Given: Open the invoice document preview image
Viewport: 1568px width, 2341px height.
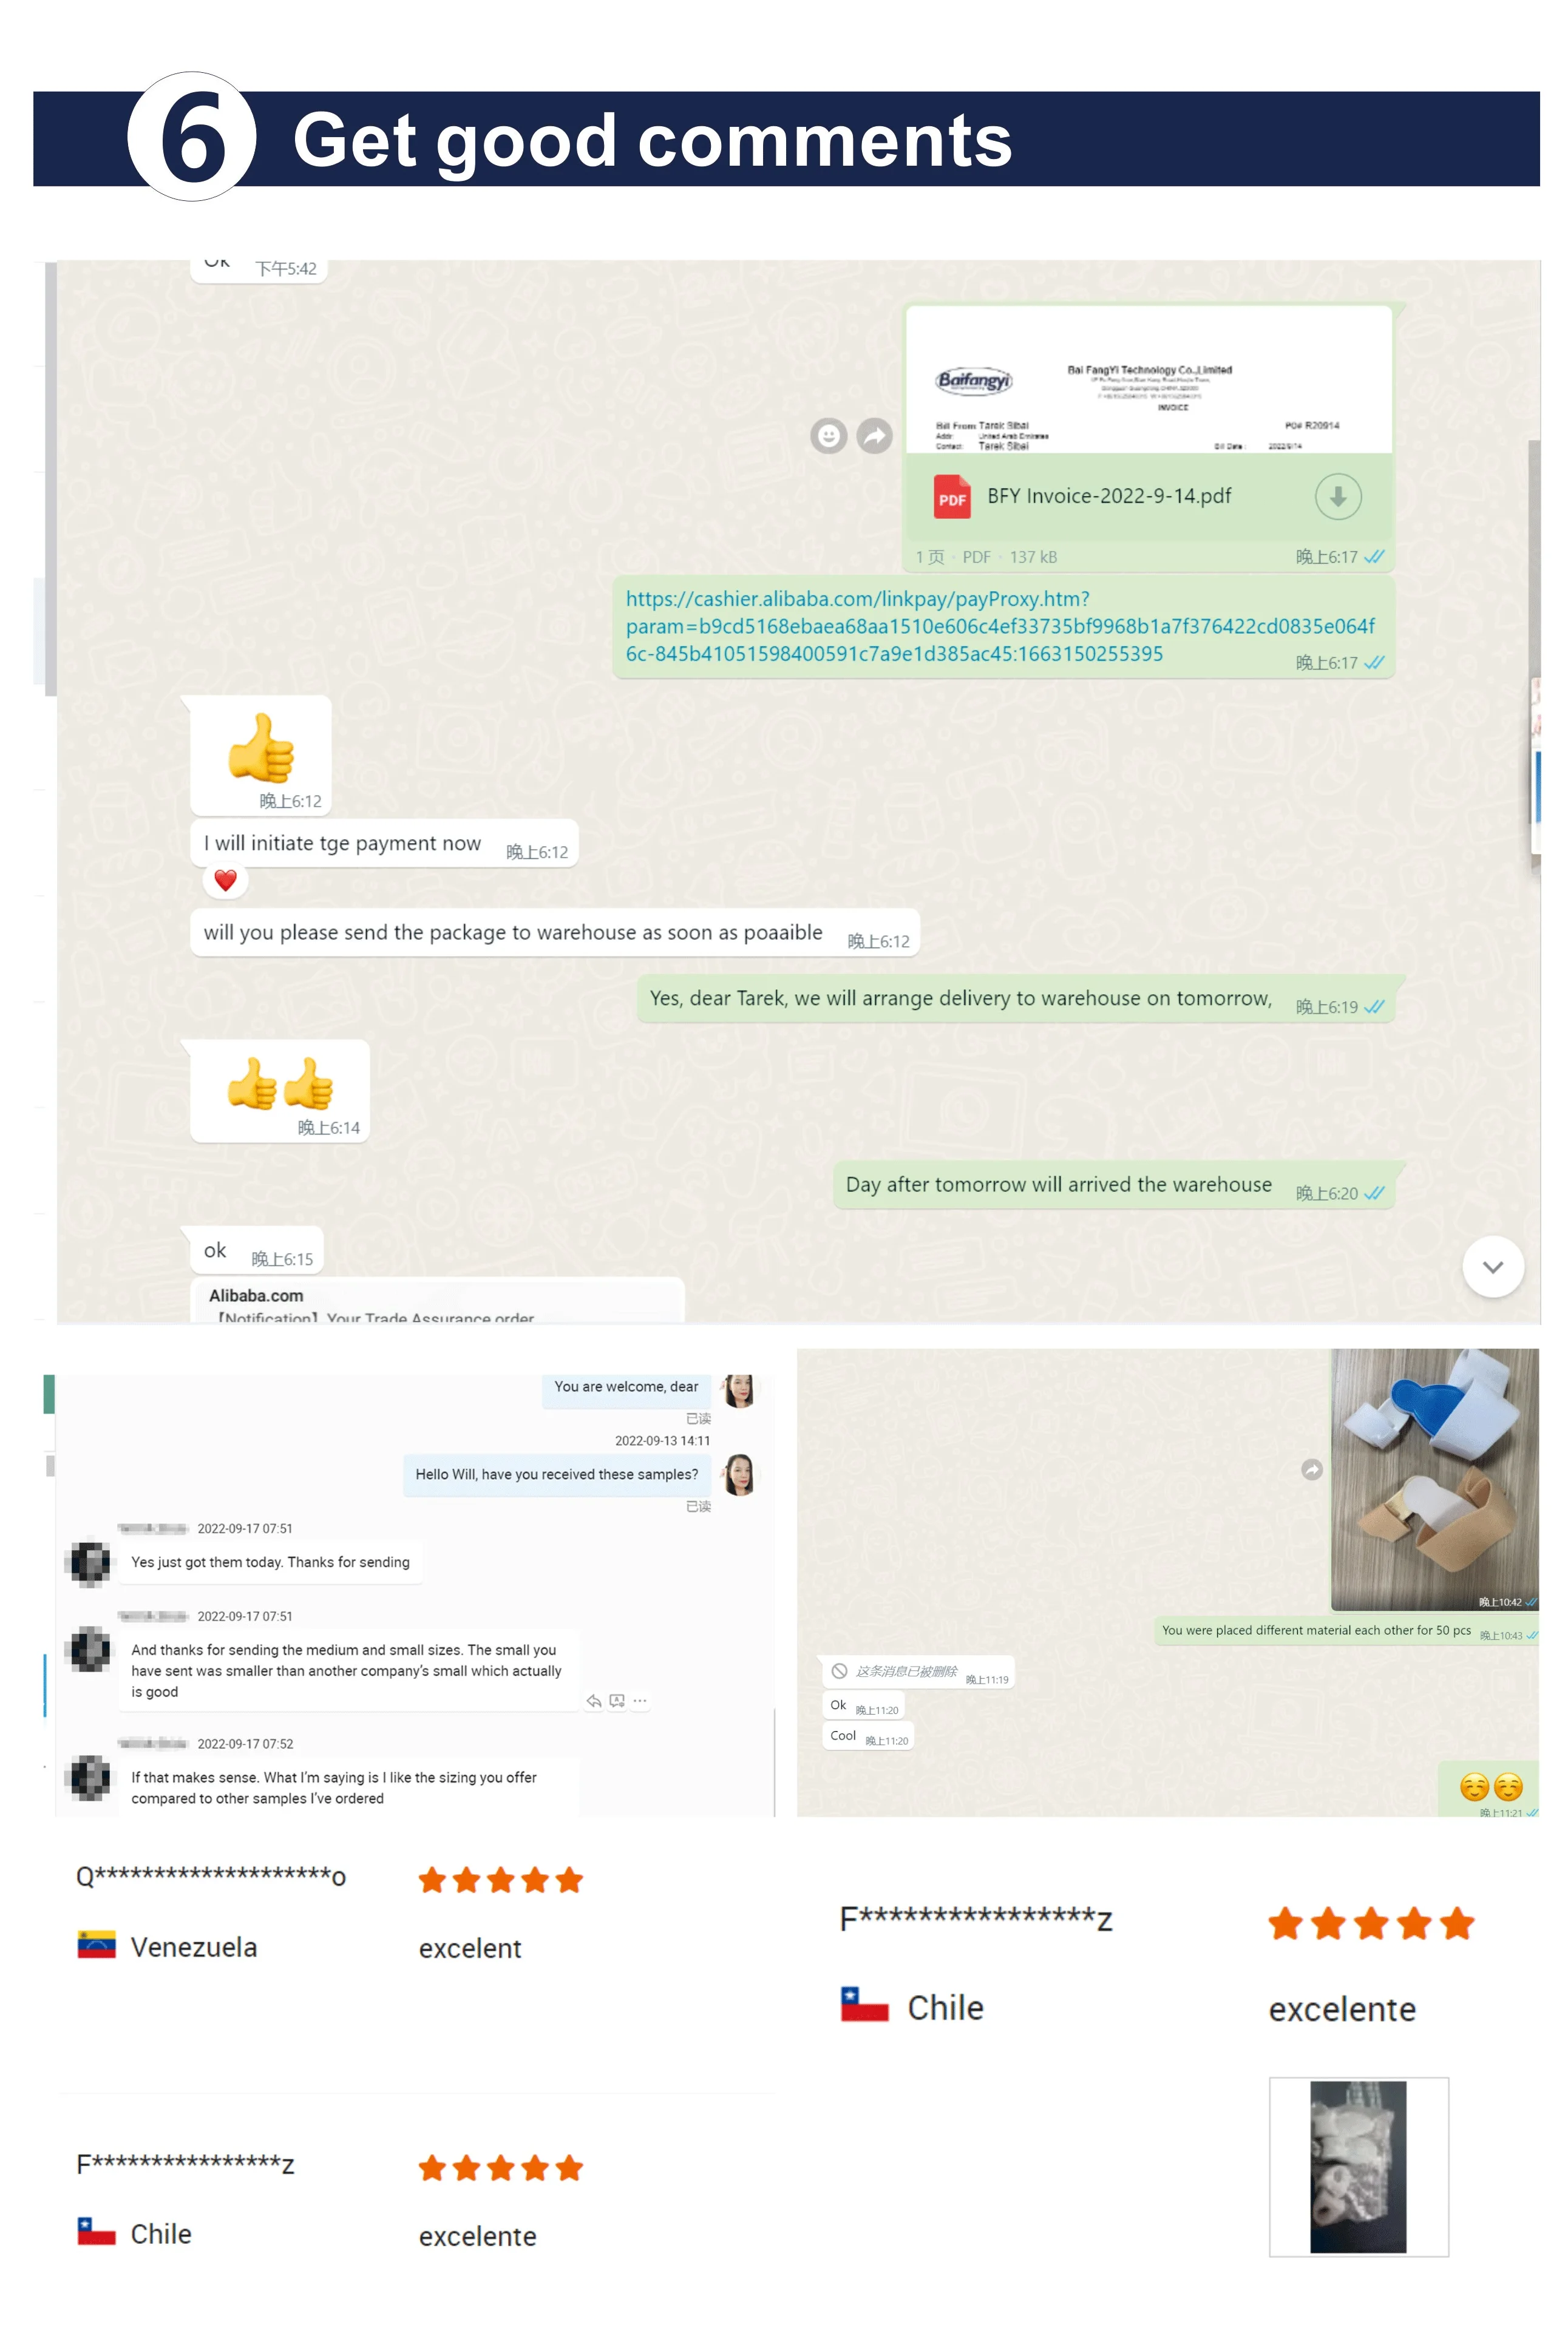Looking at the screenshot, I should point(1148,381).
